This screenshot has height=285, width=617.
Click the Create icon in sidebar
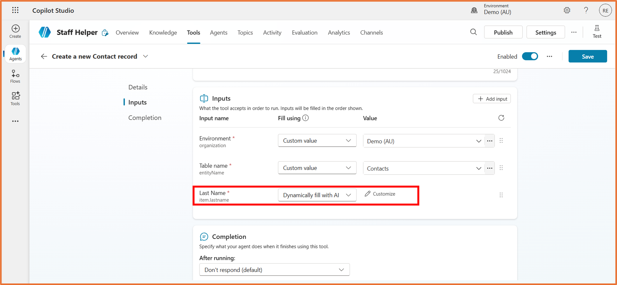[15, 31]
